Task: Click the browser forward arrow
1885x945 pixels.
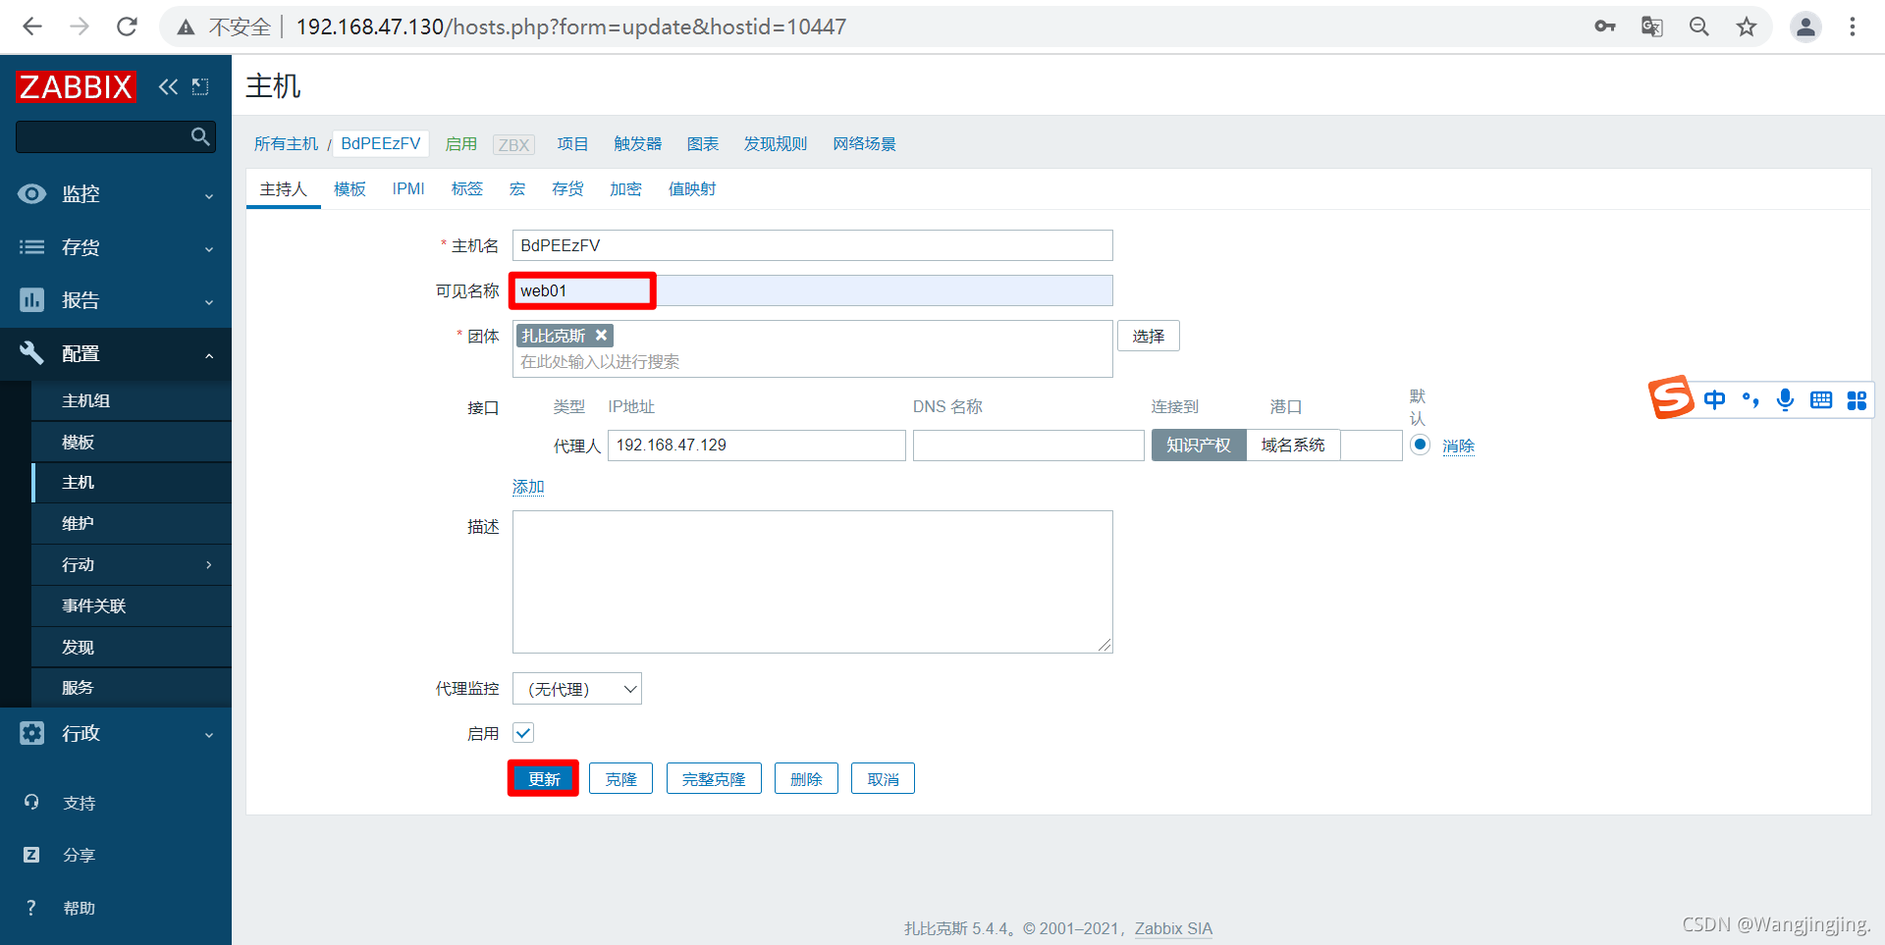Action: point(80,26)
